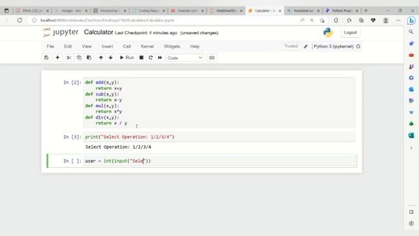This screenshot has width=419, height=236.
Task: Click the kernel idle circle indicator
Action: click(x=358, y=47)
